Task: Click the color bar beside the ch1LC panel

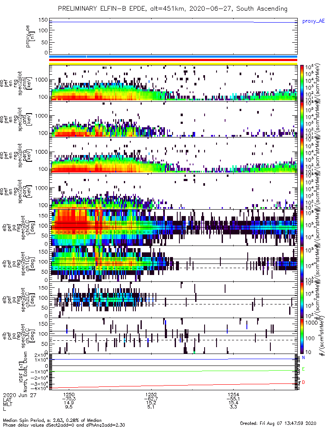Action: (302, 263)
